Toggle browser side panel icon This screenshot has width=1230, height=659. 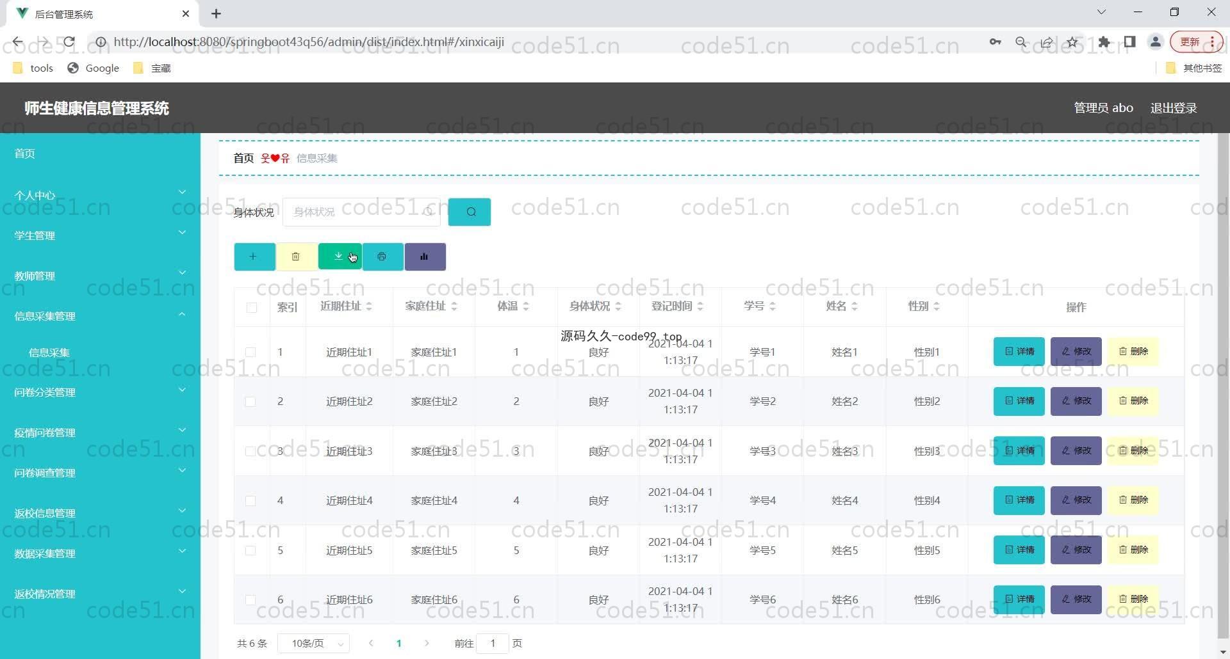(x=1129, y=42)
